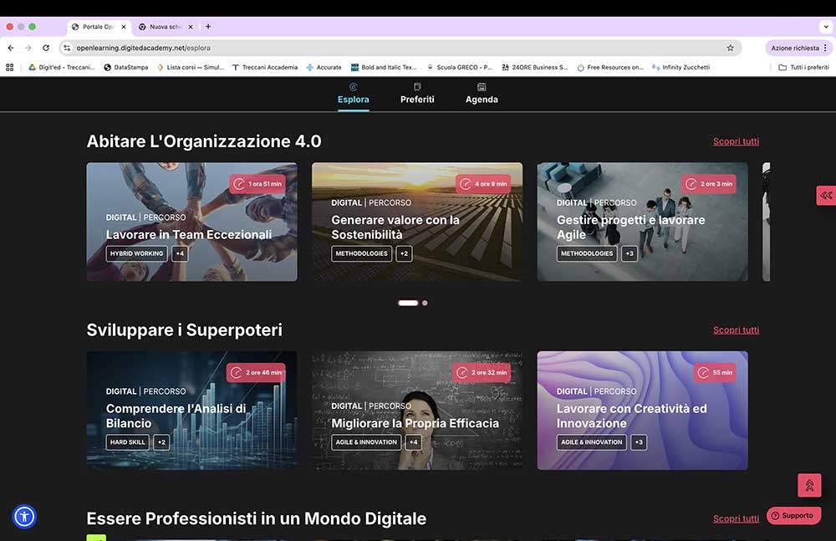Open a new browser tab with plus icon
Viewport: 836px width, 541px height.
(x=208, y=27)
